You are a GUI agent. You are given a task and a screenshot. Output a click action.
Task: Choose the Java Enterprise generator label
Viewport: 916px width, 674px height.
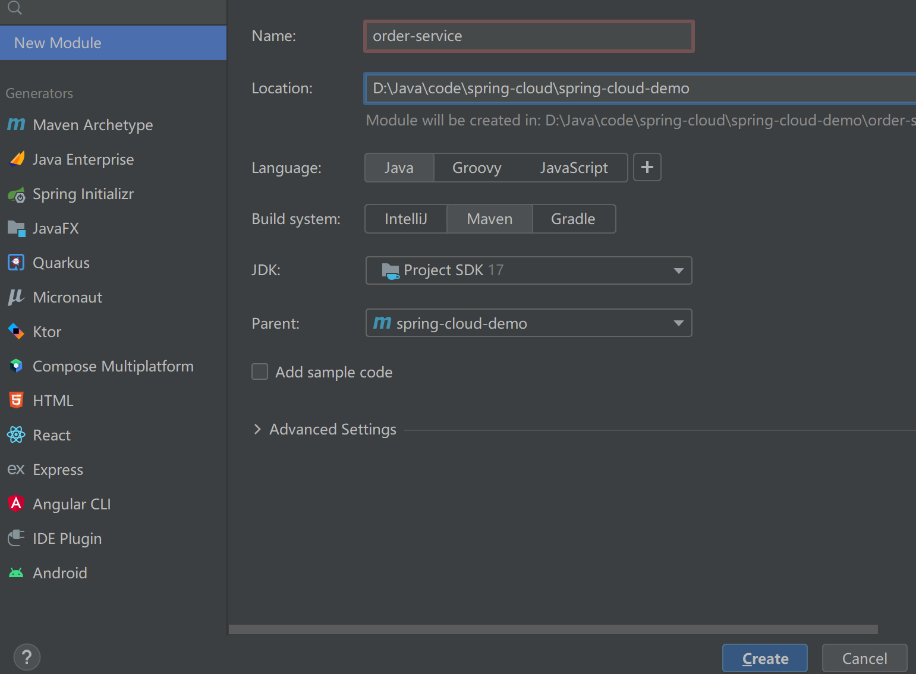click(x=83, y=159)
